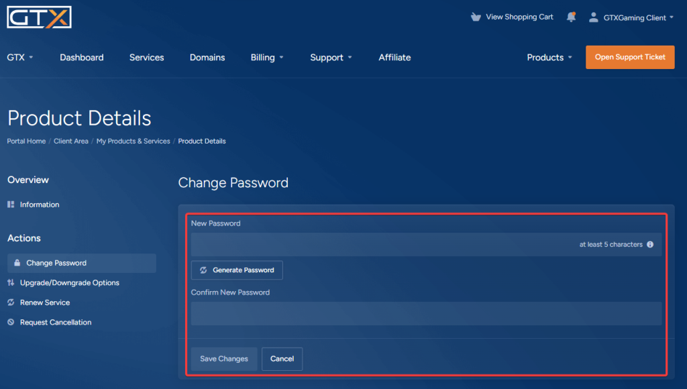Click the user profile avatar icon
The width and height of the screenshot is (687, 389).
click(x=593, y=17)
